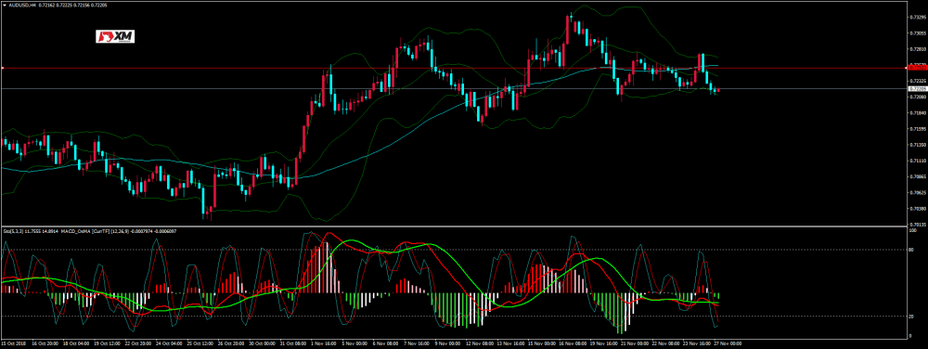
Task: Click the 15 Oct 2018 date marker
Action: [x=13, y=343]
